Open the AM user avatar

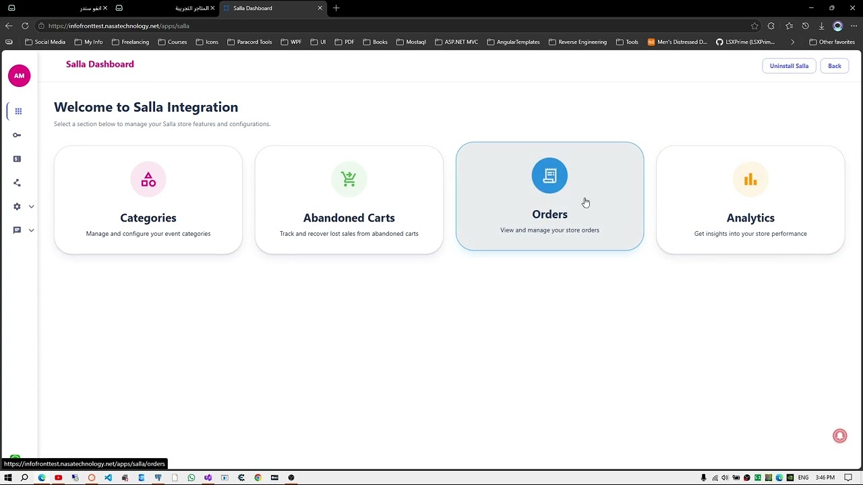(x=19, y=75)
